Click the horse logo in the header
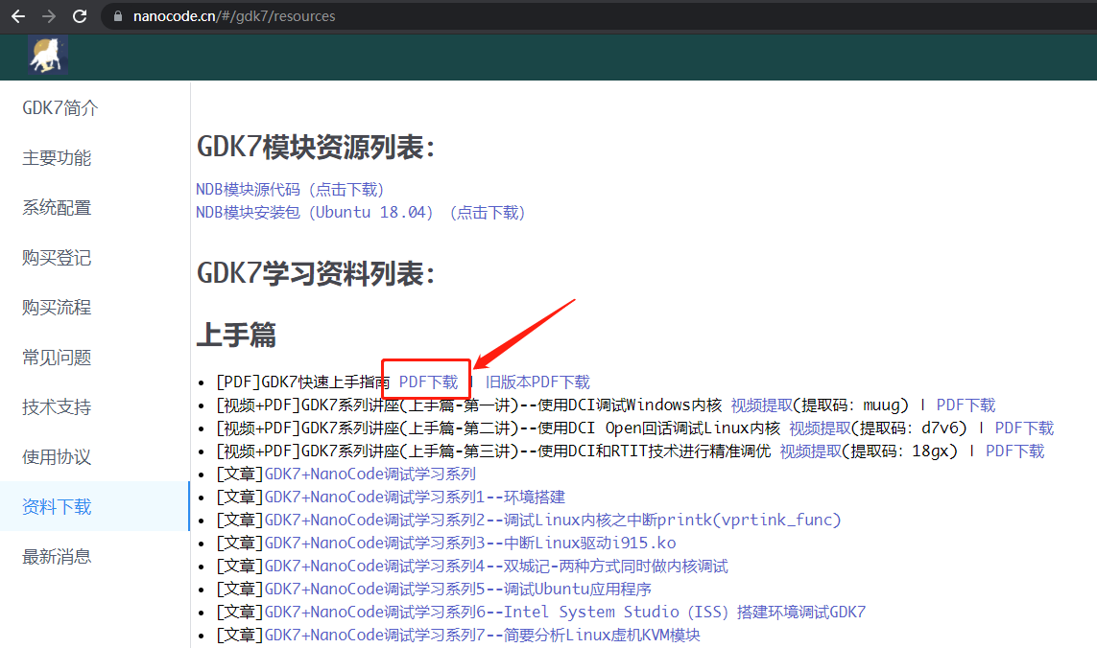 point(48,56)
